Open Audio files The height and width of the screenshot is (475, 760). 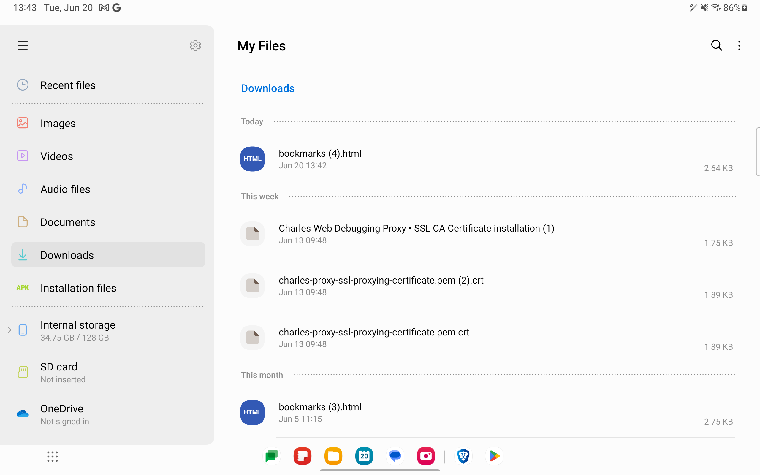65,189
